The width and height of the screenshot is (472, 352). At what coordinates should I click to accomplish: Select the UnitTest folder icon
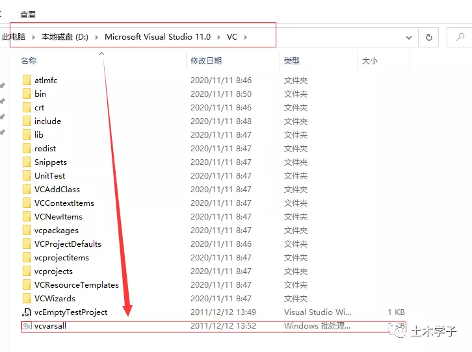(27, 176)
